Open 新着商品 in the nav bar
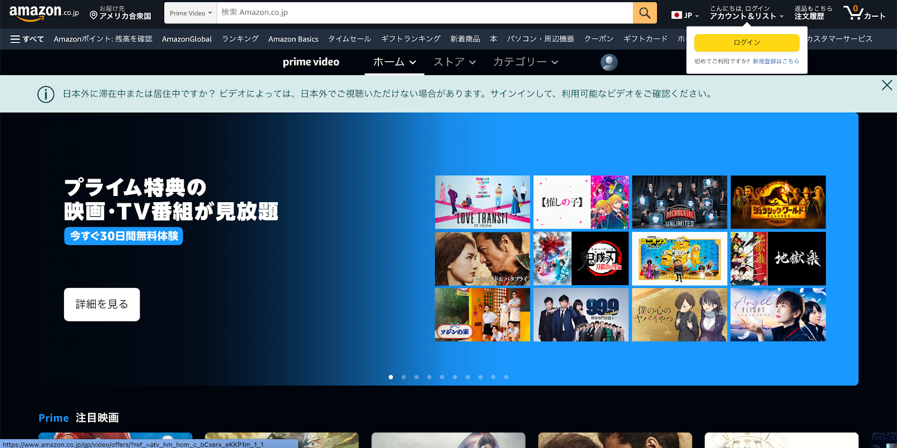This screenshot has height=448, width=897. (465, 39)
